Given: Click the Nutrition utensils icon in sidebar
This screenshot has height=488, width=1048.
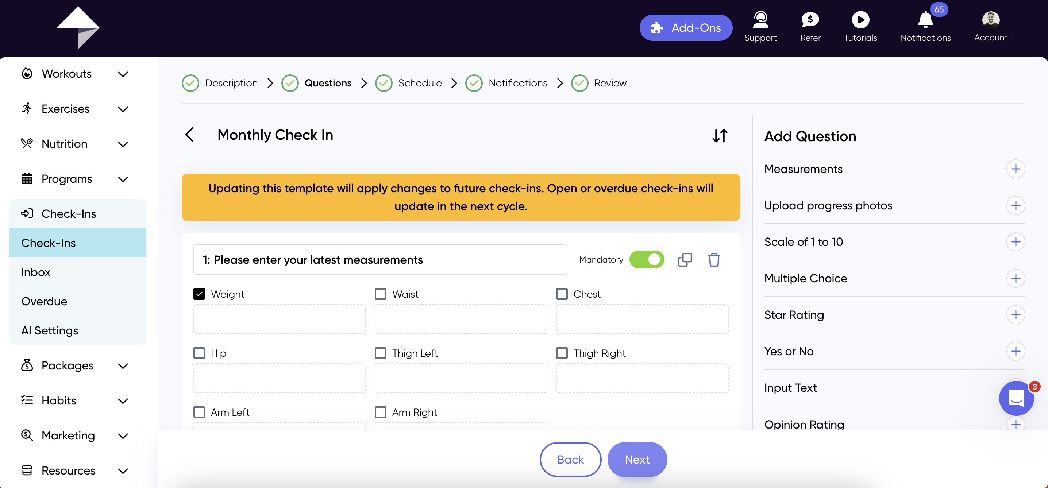Looking at the screenshot, I should point(27,144).
